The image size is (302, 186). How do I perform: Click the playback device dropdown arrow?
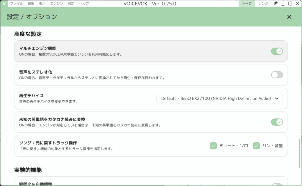277,99
